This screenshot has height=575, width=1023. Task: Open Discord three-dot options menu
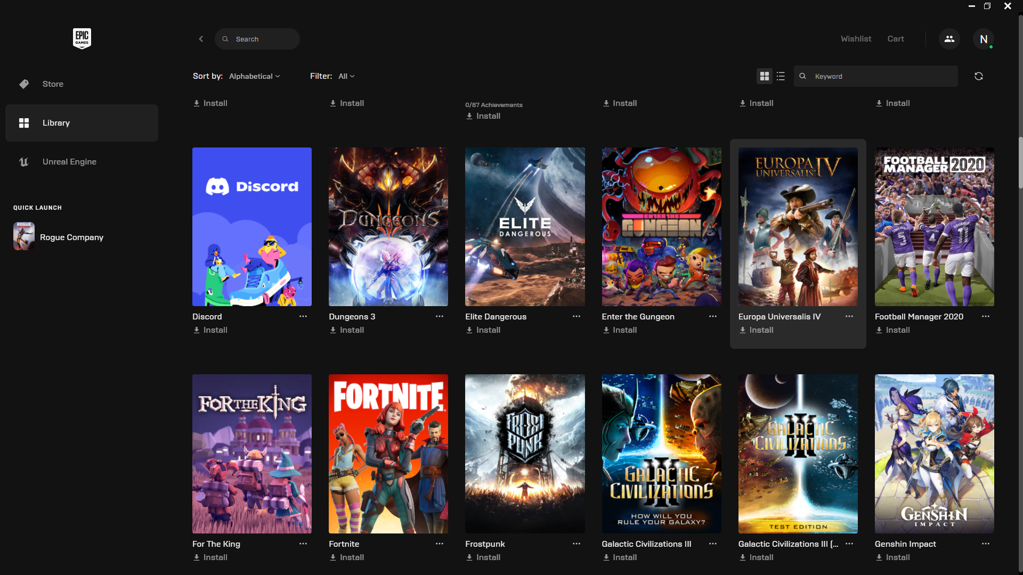click(303, 316)
